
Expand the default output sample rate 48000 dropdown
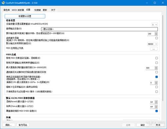(x=152, y=44)
